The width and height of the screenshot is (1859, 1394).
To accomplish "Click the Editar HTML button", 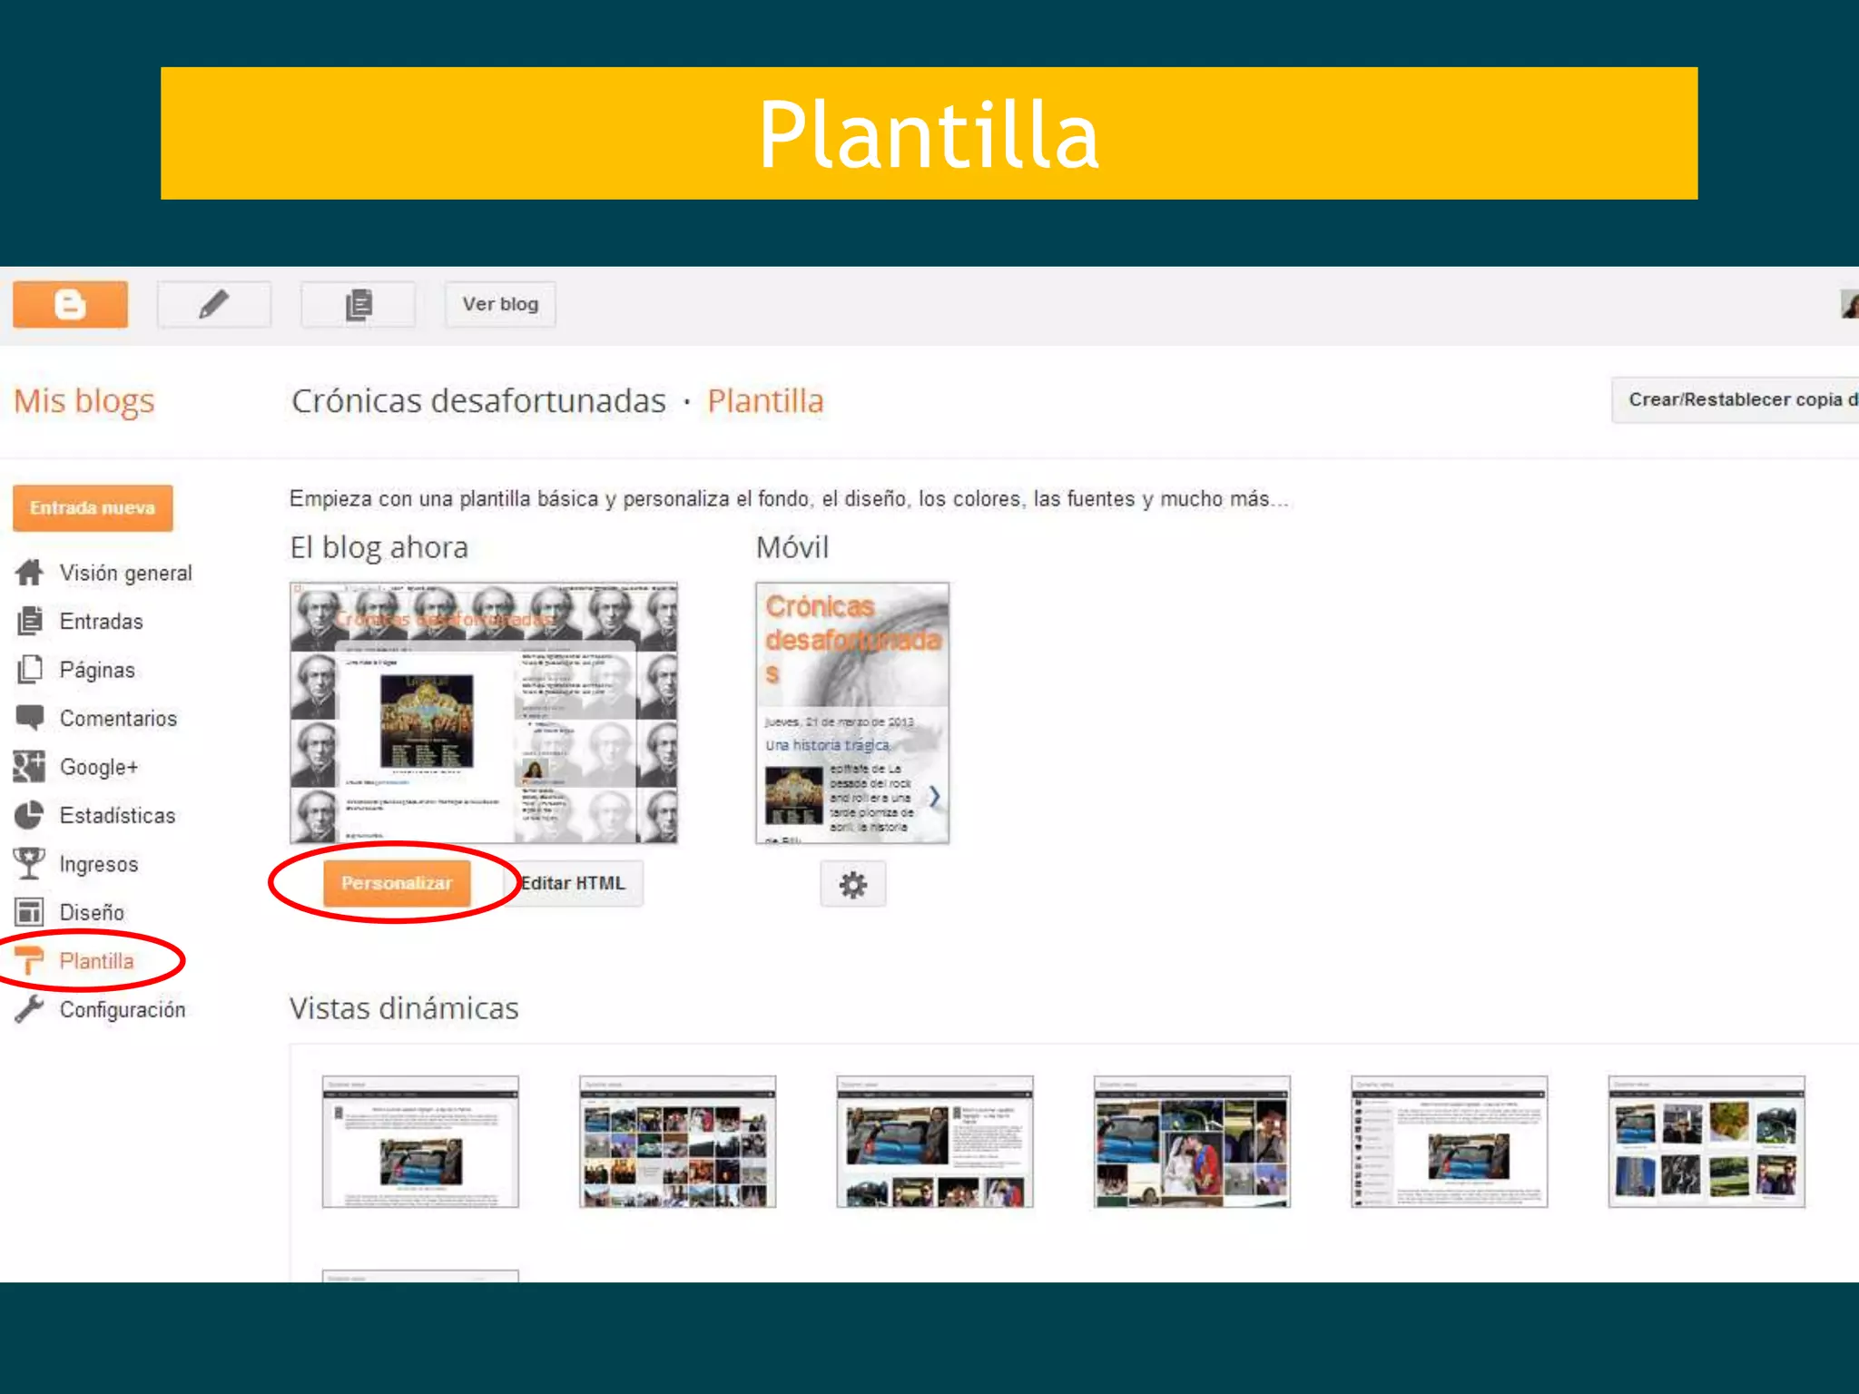I will pos(573,883).
